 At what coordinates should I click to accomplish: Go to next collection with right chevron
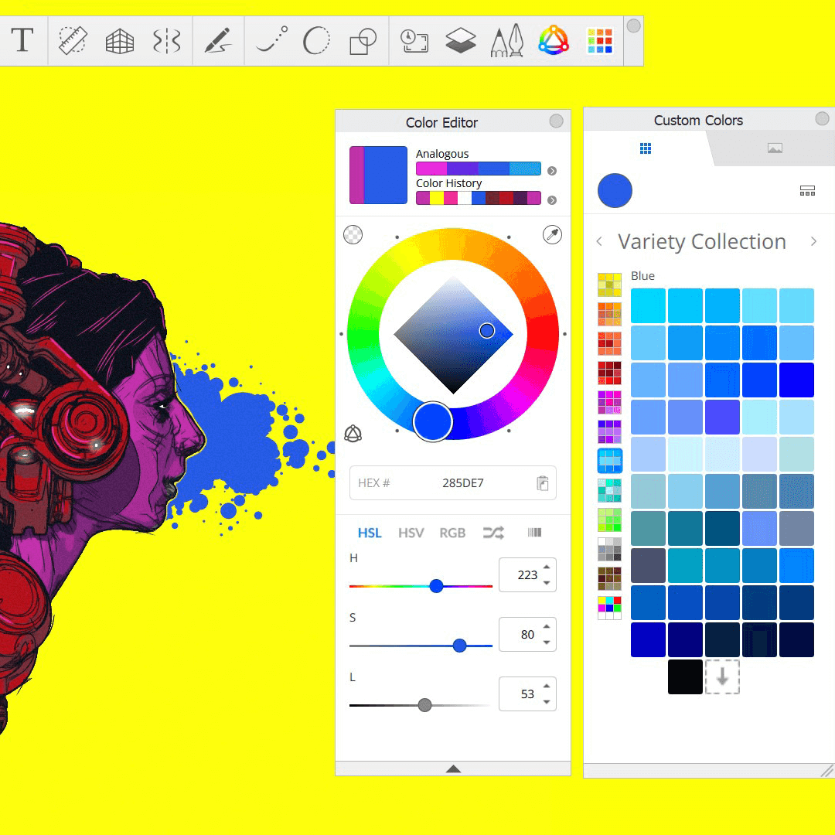[813, 241]
